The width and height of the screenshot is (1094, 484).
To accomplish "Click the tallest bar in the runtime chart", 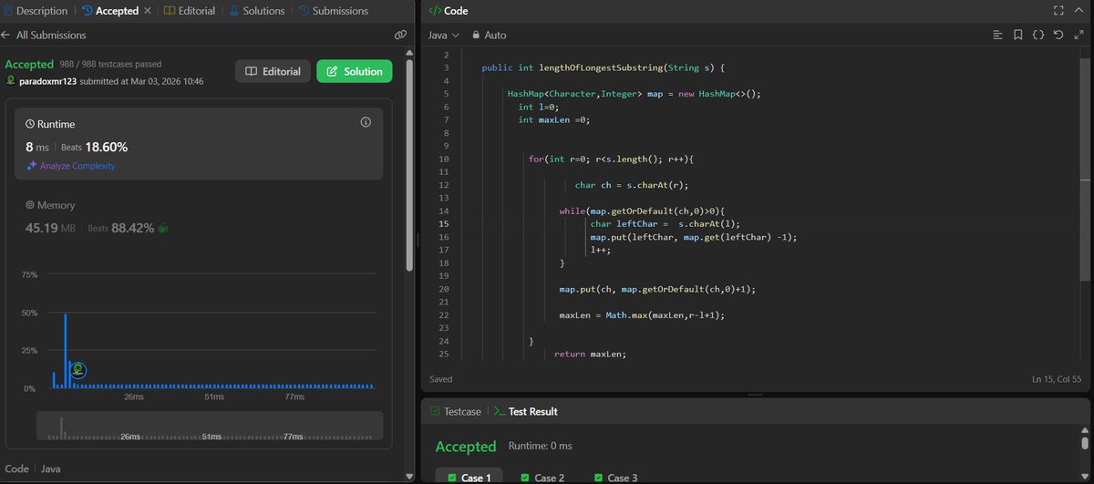I will click(65, 351).
